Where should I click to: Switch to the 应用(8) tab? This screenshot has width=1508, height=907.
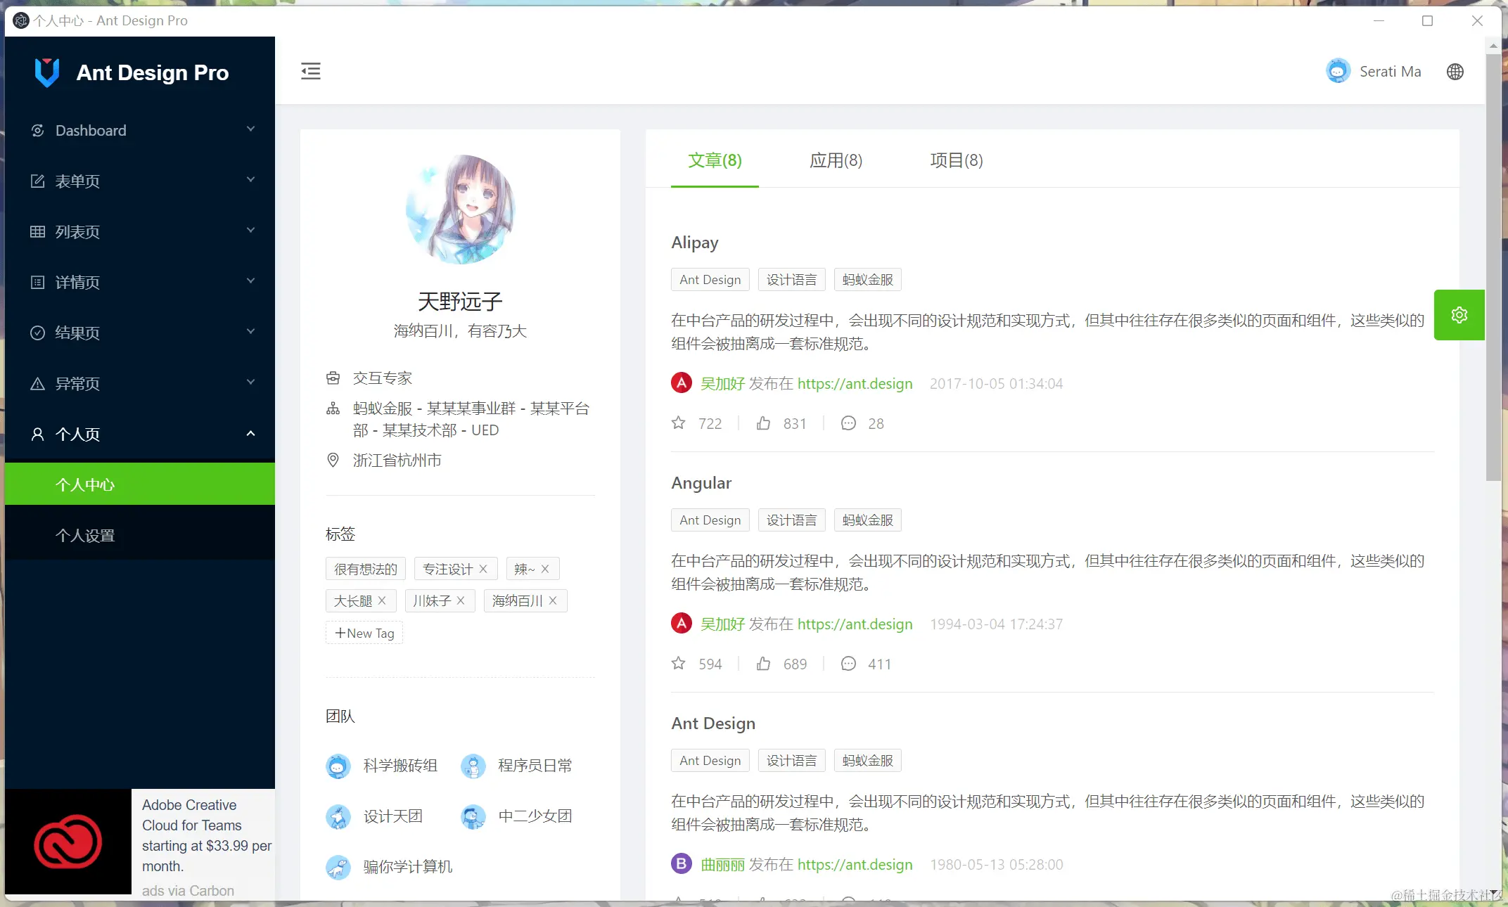[836, 160]
